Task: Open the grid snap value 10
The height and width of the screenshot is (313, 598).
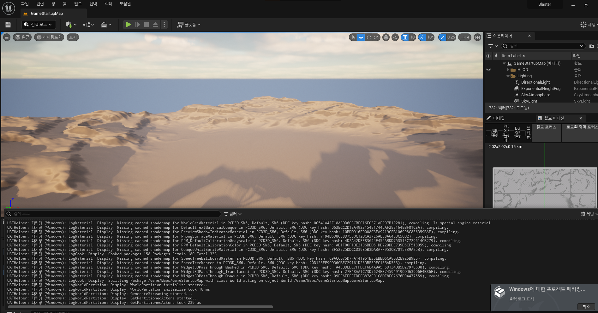Action: point(412,37)
